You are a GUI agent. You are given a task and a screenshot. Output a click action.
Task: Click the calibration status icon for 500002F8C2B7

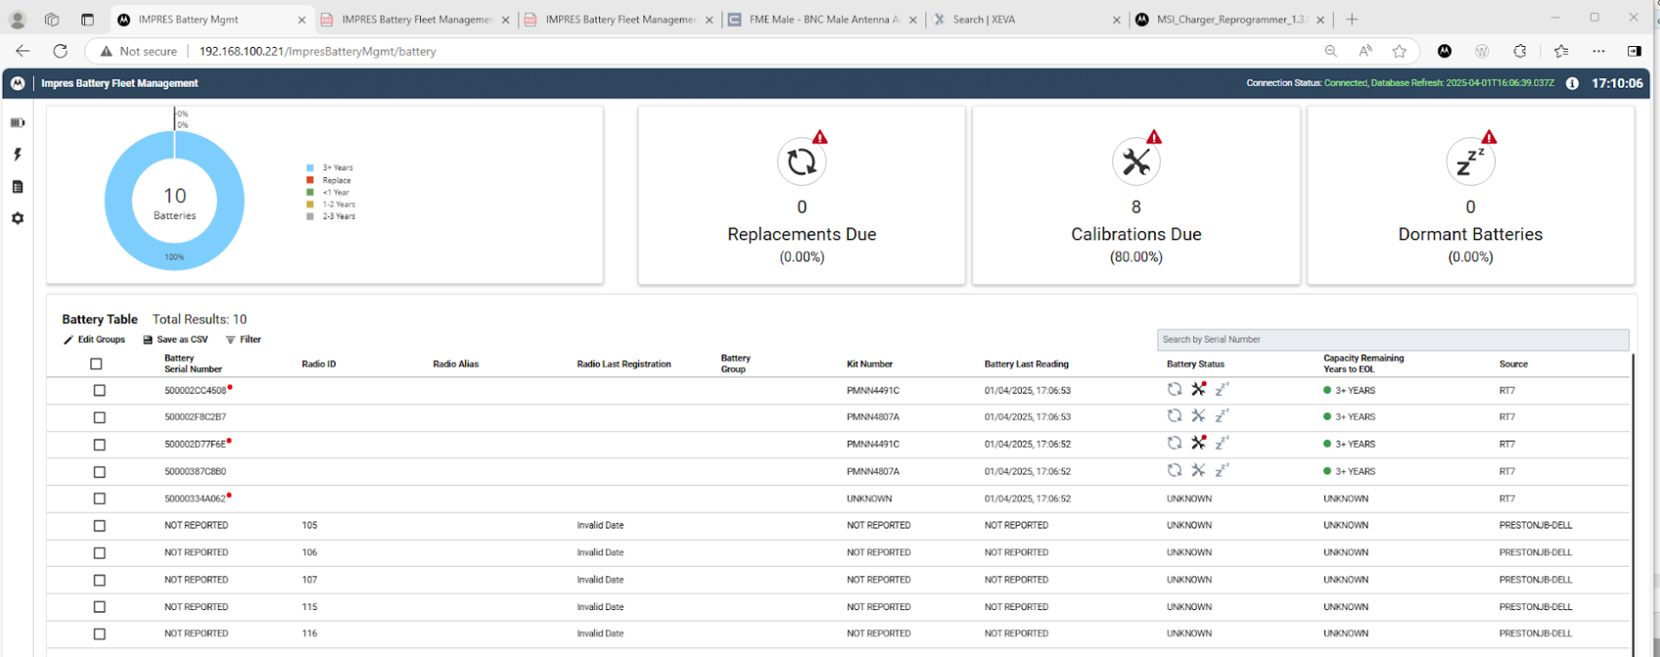point(1198,415)
